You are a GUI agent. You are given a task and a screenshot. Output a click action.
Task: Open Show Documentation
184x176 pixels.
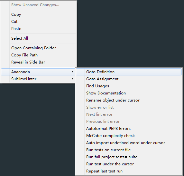click(x=129, y=93)
